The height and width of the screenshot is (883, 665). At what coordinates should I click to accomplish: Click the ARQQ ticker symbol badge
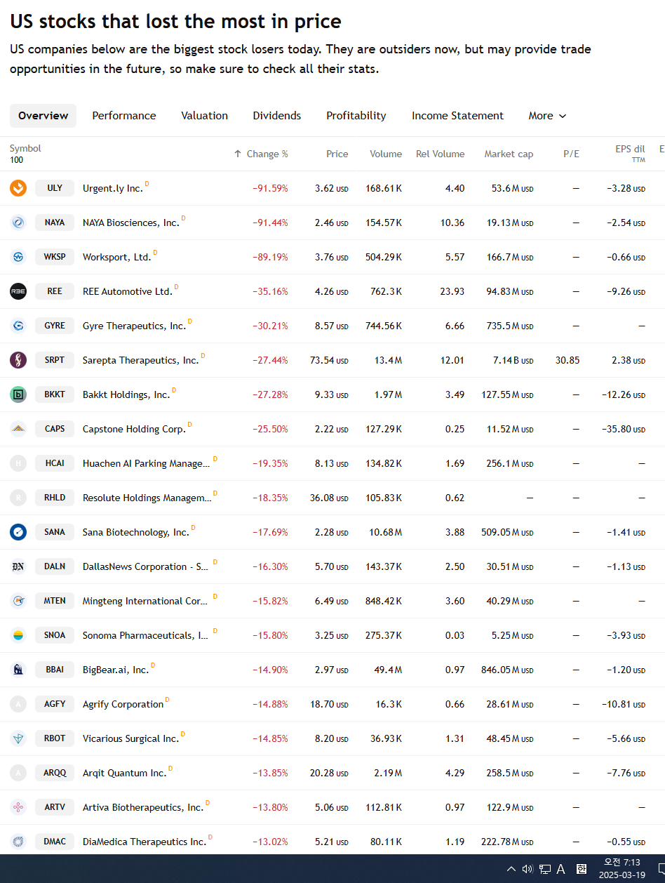pos(55,773)
